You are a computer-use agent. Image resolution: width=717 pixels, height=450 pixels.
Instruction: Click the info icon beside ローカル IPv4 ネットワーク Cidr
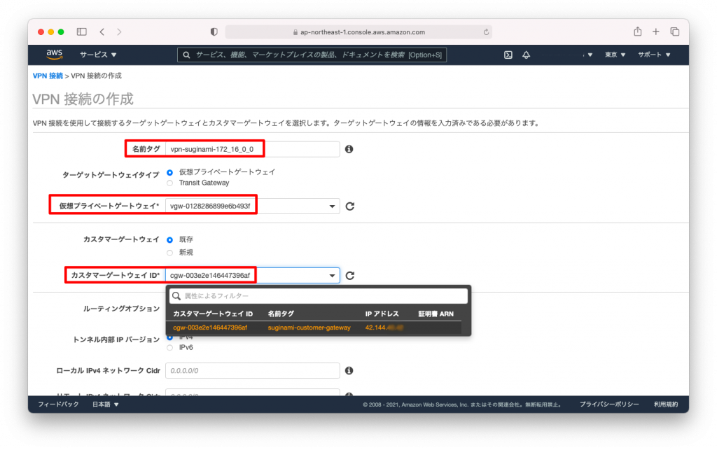tap(348, 370)
